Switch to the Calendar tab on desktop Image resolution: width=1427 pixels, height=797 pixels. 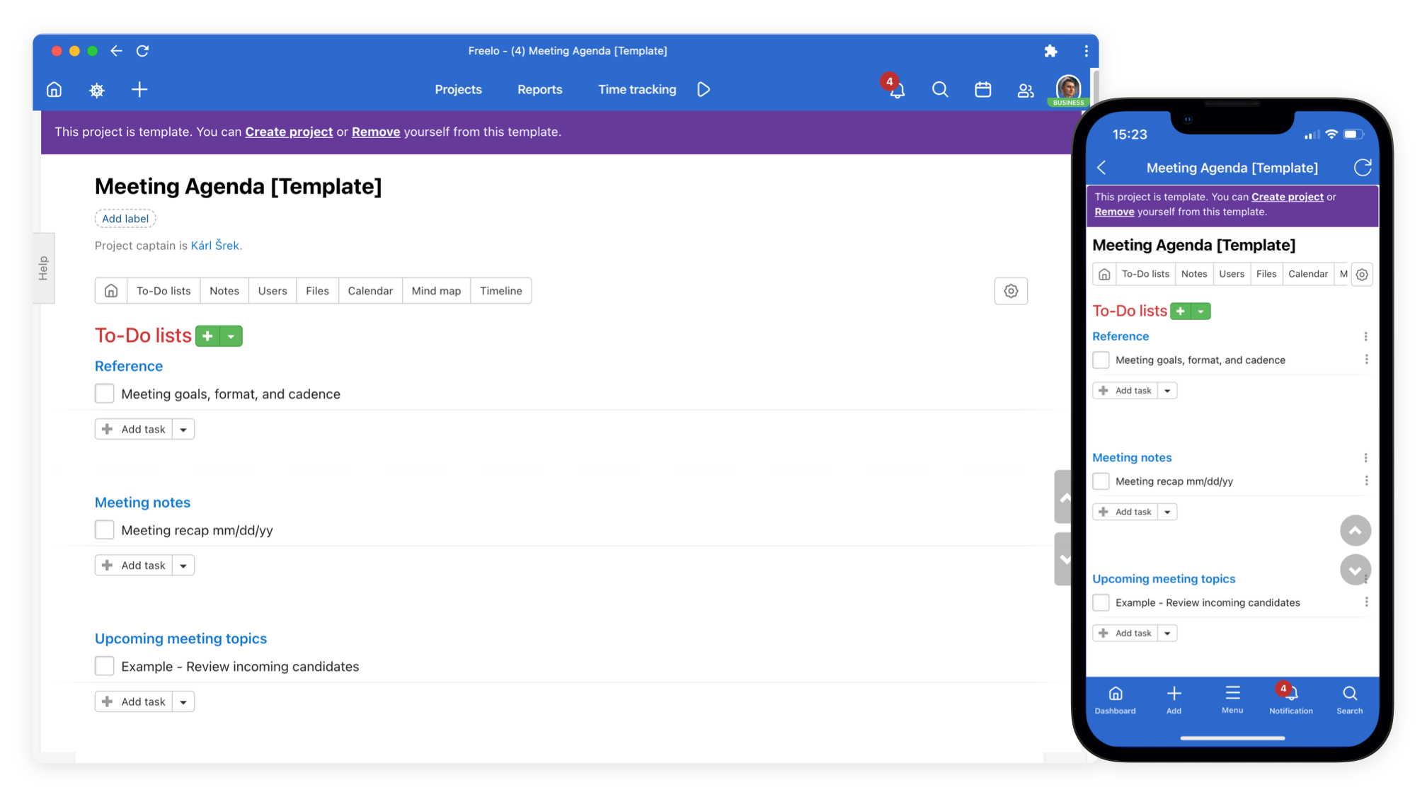tap(370, 291)
